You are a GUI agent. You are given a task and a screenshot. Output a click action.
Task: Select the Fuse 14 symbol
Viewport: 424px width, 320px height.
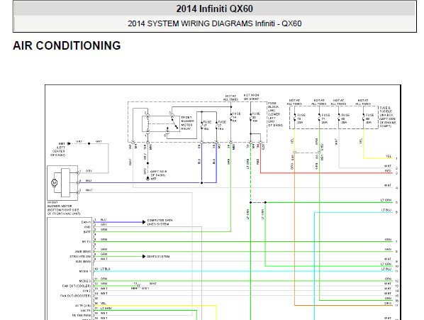tap(231, 117)
